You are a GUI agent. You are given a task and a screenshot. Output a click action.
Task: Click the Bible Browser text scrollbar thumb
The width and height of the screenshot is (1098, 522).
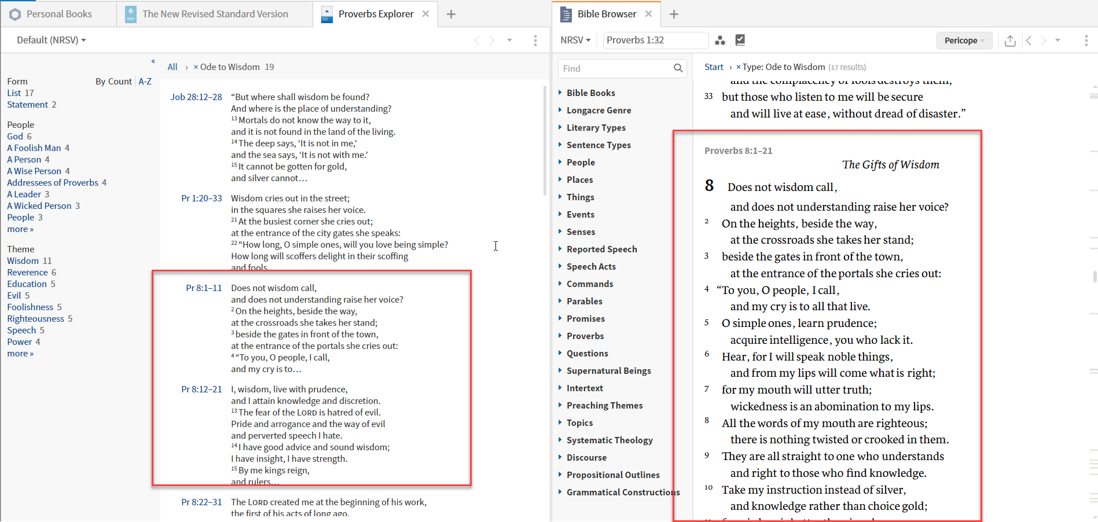pyautogui.click(x=1095, y=277)
